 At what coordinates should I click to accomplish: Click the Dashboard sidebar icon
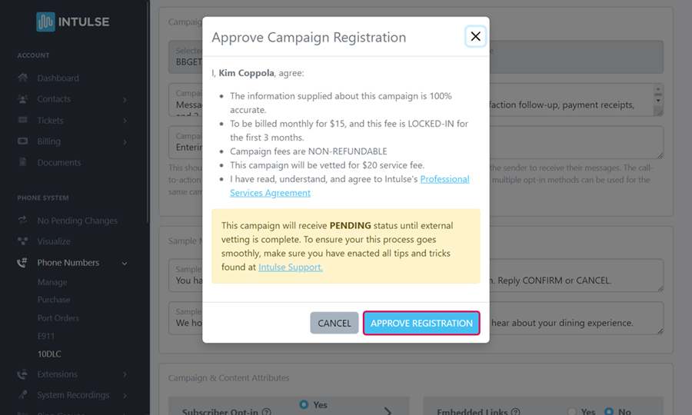(x=23, y=78)
